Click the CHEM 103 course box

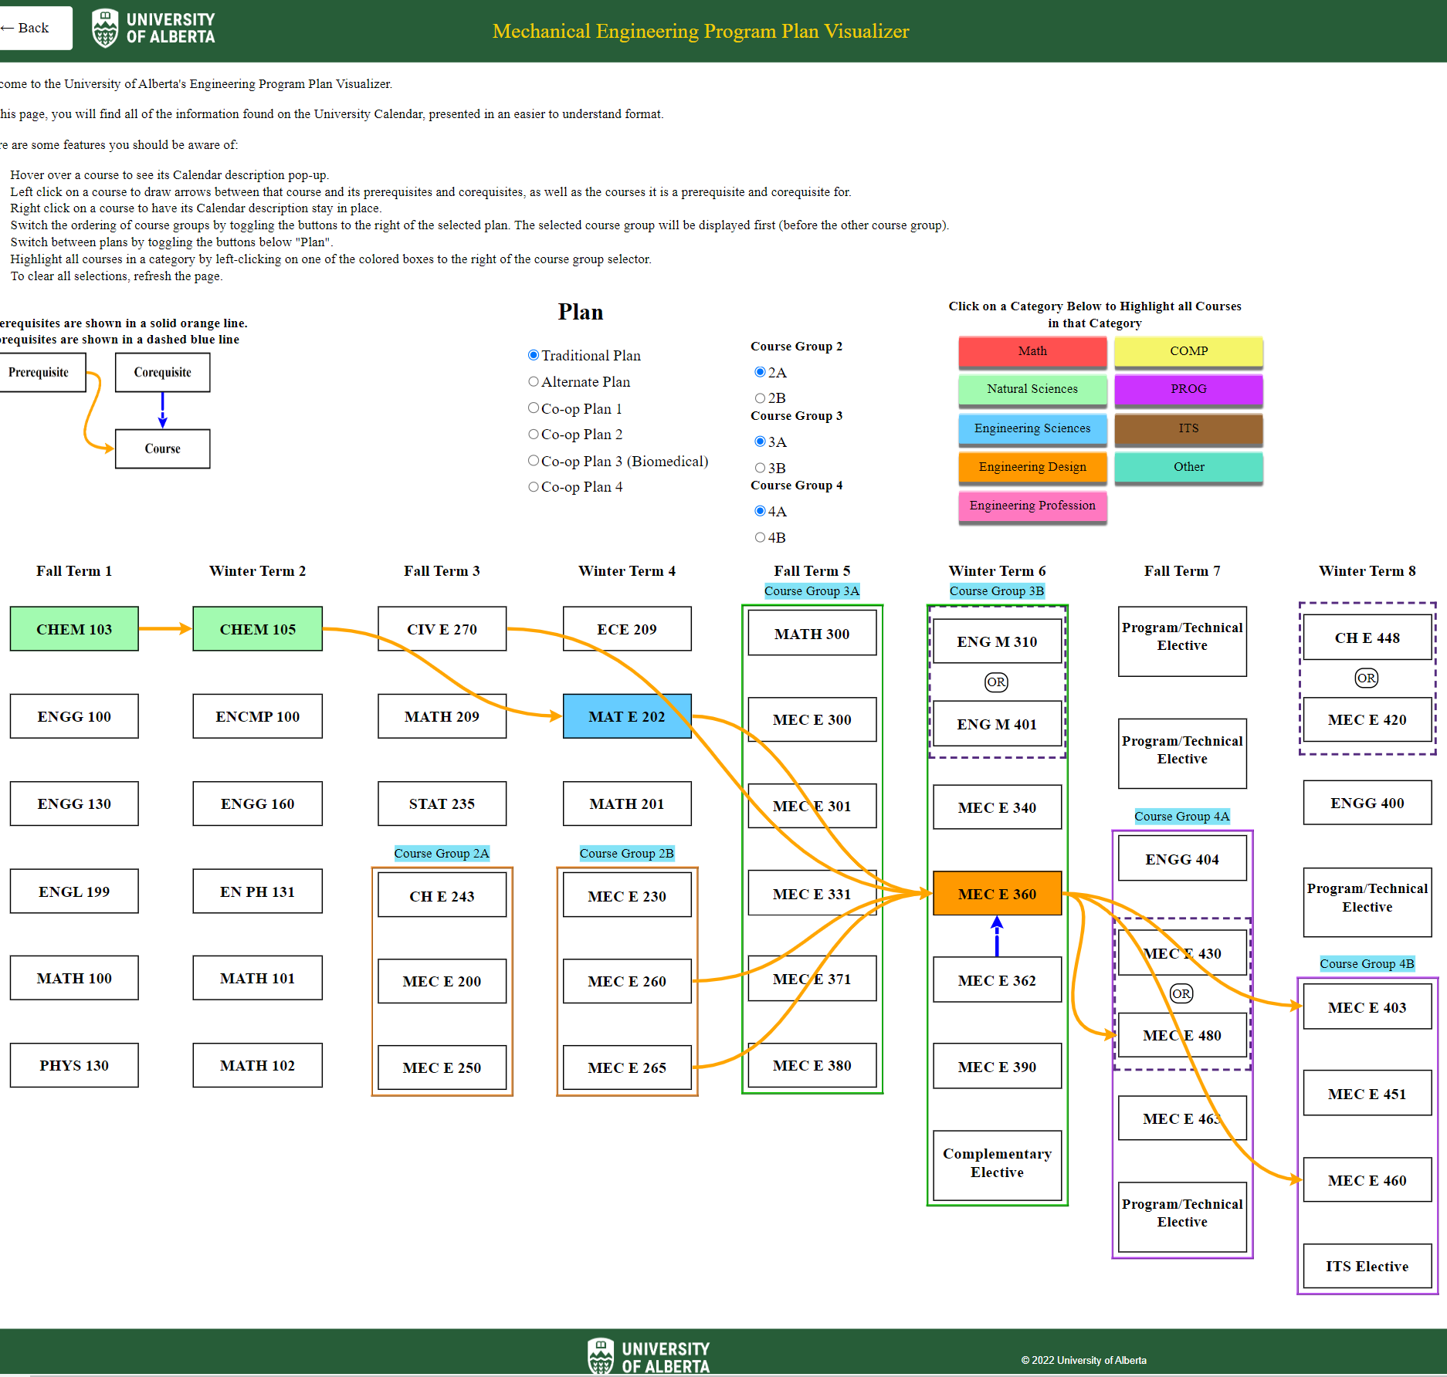click(x=74, y=629)
